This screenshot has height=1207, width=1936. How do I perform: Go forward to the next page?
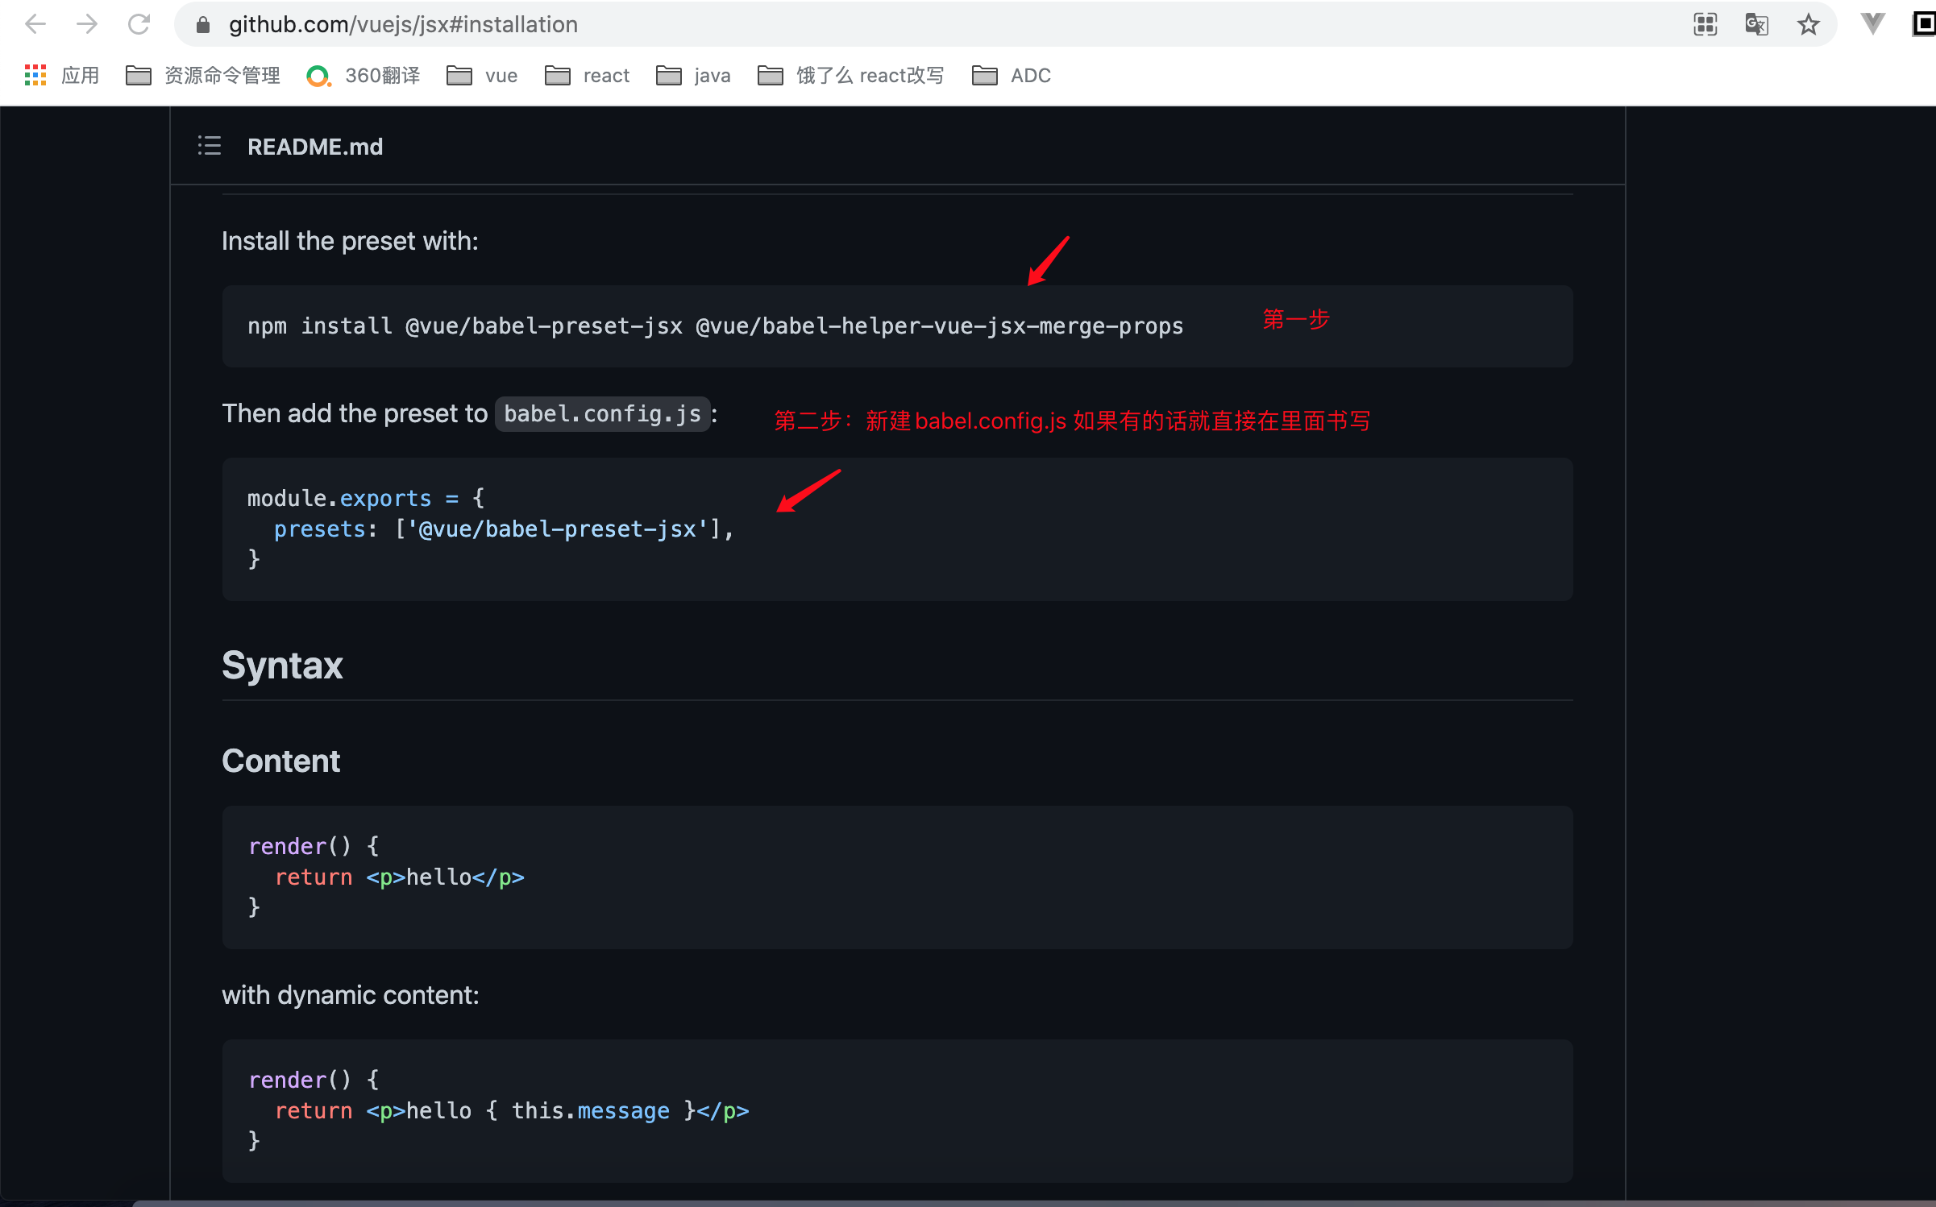point(87,24)
